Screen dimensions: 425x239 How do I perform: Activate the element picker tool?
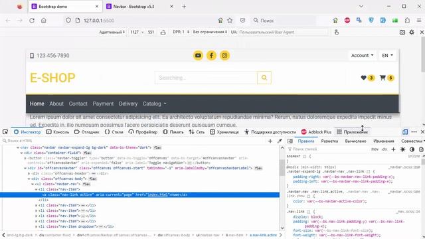click(5, 132)
